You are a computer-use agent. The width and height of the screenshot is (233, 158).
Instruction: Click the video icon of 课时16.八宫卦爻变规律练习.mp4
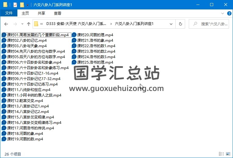pos(4,123)
